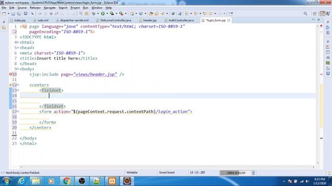The image size is (332, 186).
Task: Open the Back navigation history dropdown
Action: click(215, 14)
